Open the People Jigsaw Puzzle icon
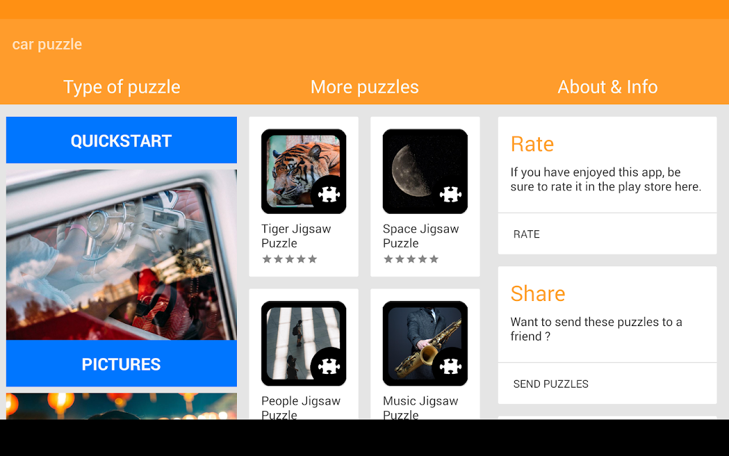 coord(304,344)
